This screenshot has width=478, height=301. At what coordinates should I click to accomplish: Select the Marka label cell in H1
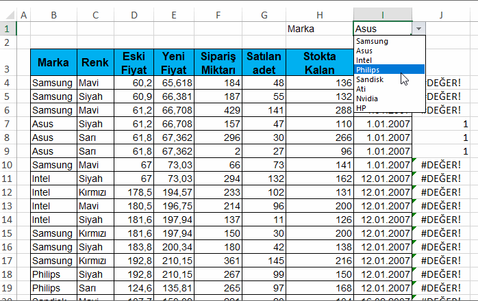click(x=320, y=29)
